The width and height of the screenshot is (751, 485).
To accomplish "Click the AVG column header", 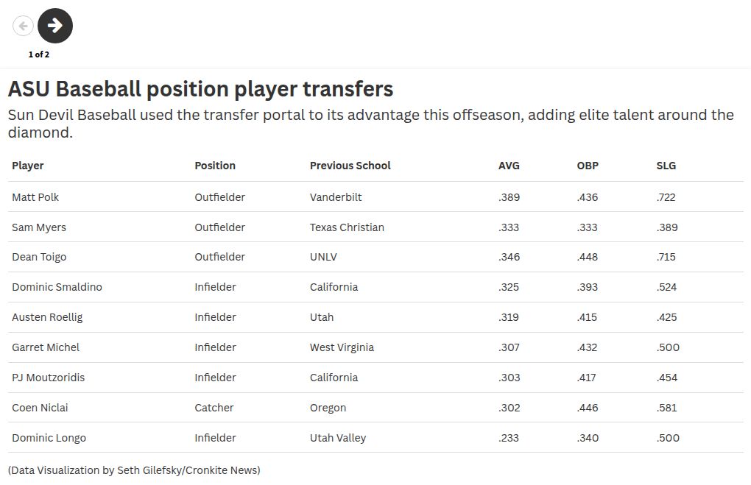I will pos(509,166).
